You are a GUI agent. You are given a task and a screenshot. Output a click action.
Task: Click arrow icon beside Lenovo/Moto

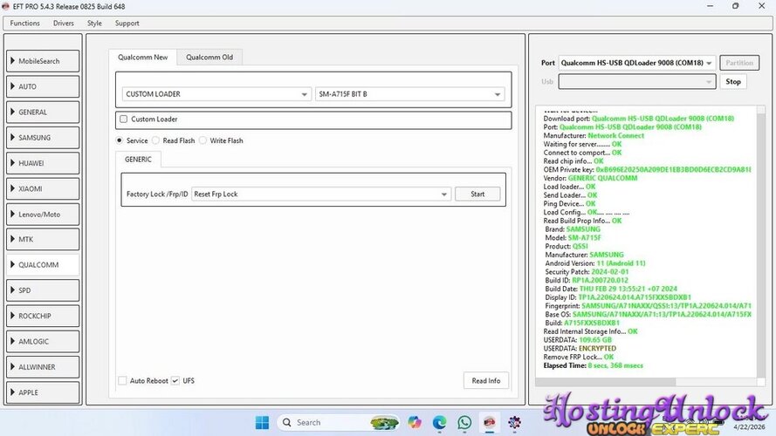(12, 214)
